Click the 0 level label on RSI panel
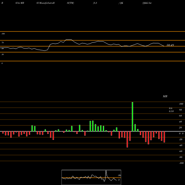The image size is (185, 185). tap(2, 63)
